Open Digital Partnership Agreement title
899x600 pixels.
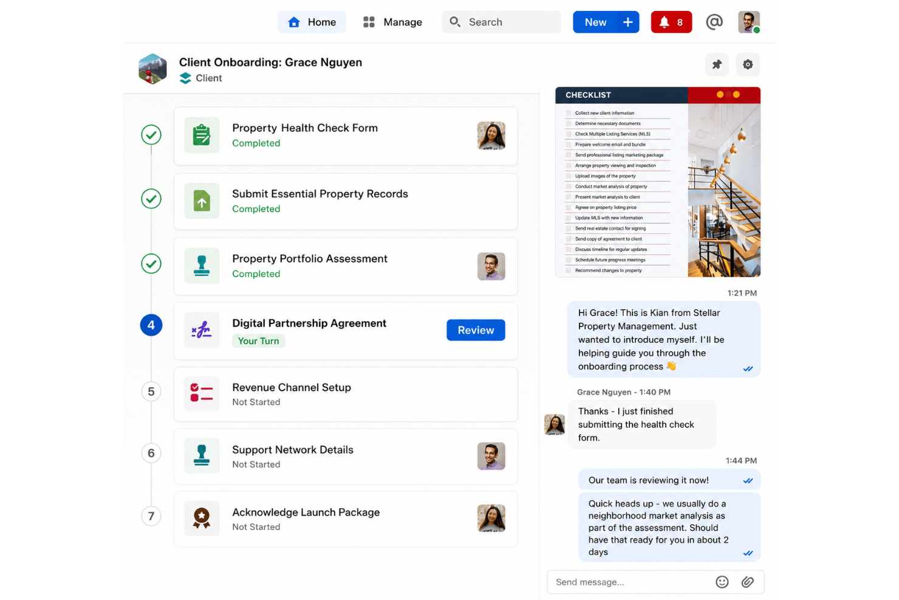pos(309,323)
